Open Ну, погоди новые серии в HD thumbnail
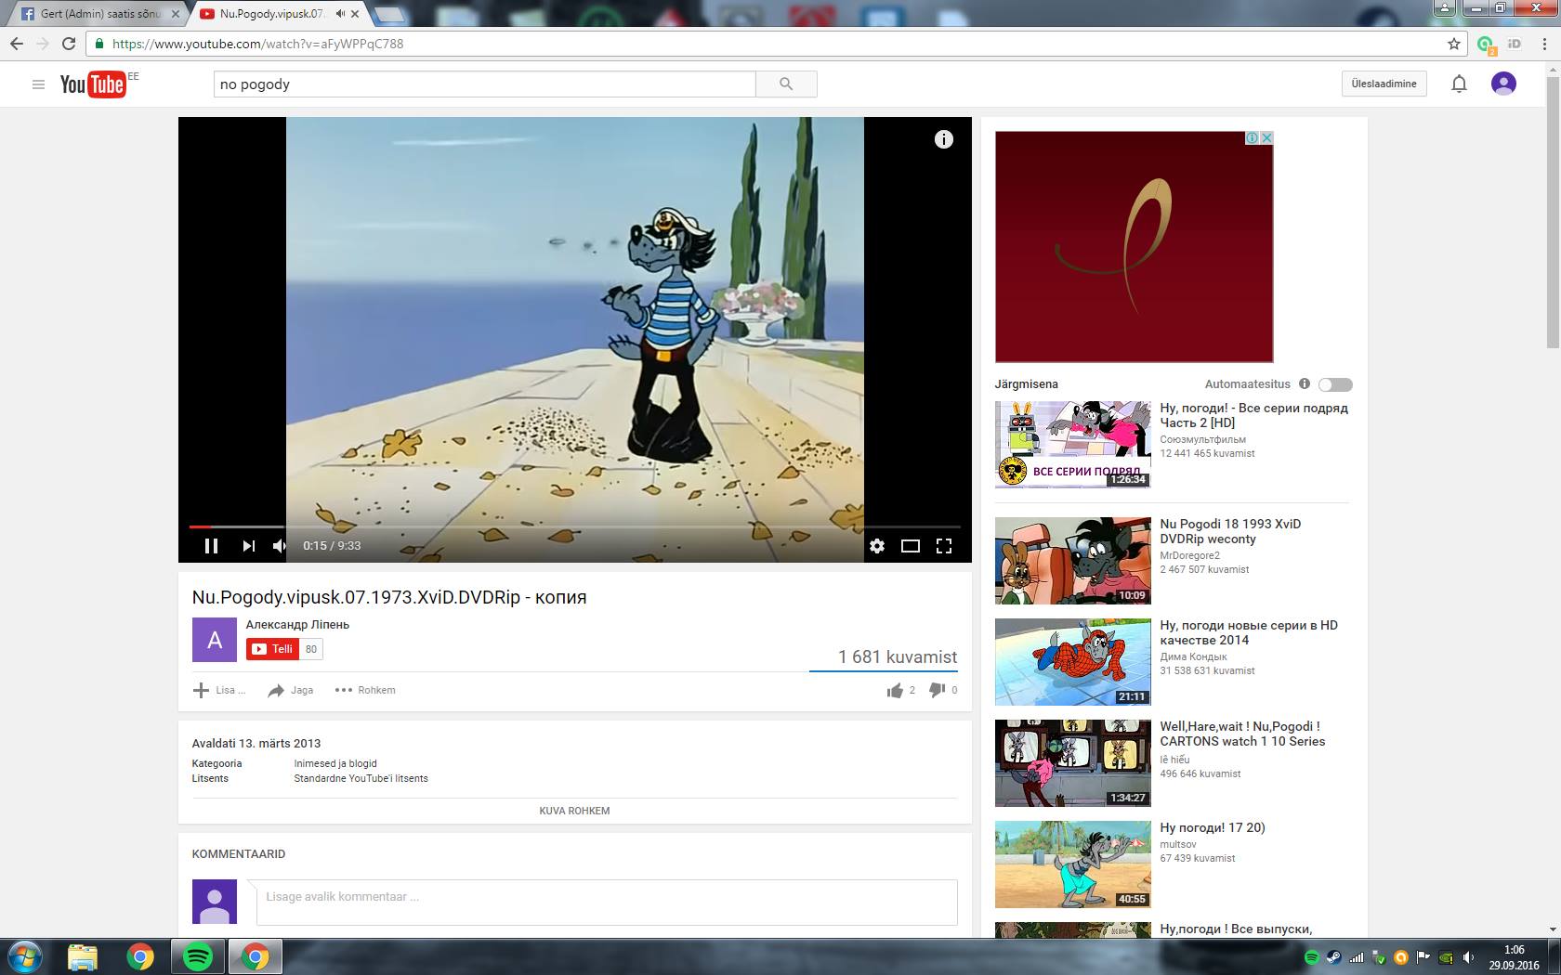This screenshot has height=975, width=1561. click(x=1073, y=662)
